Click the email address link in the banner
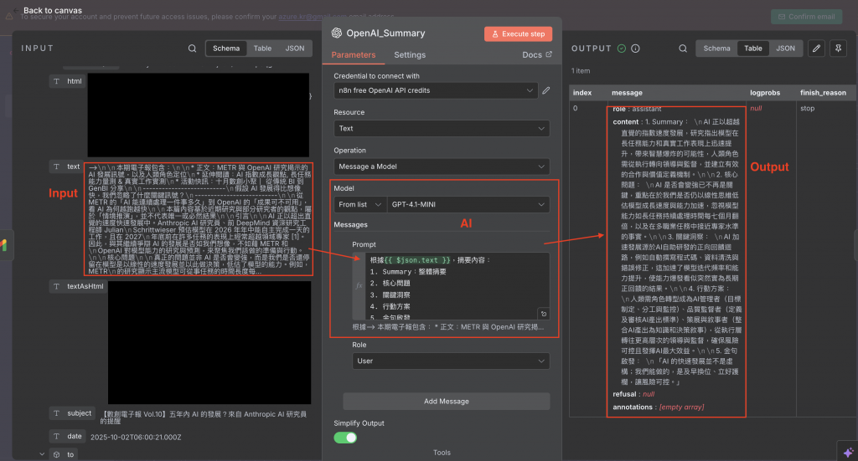858x461 pixels. (313, 17)
